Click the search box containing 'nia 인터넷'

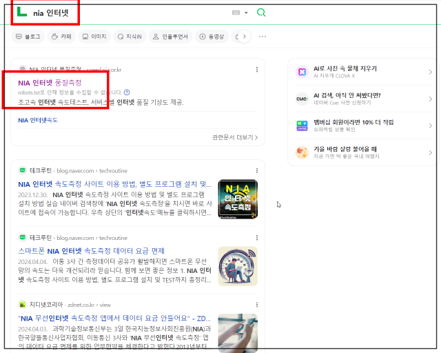(x=51, y=13)
